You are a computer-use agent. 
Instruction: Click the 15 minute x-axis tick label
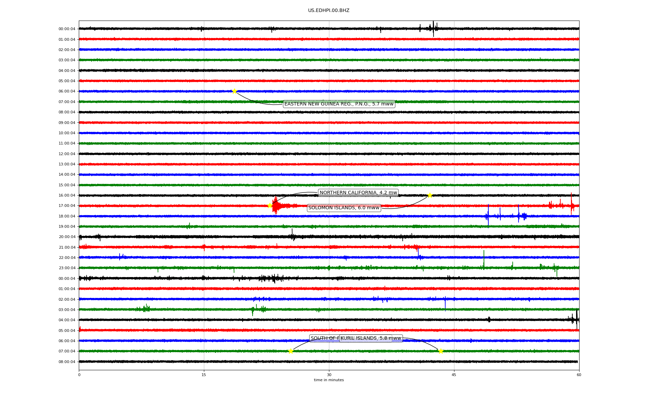tap(204, 375)
